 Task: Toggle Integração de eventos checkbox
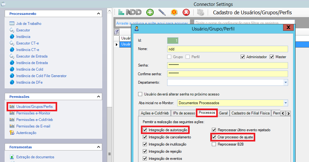(145, 159)
